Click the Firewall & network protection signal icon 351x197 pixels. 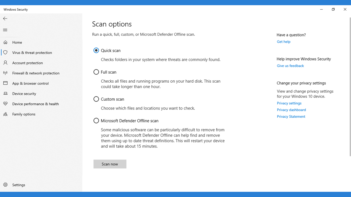(5, 73)
